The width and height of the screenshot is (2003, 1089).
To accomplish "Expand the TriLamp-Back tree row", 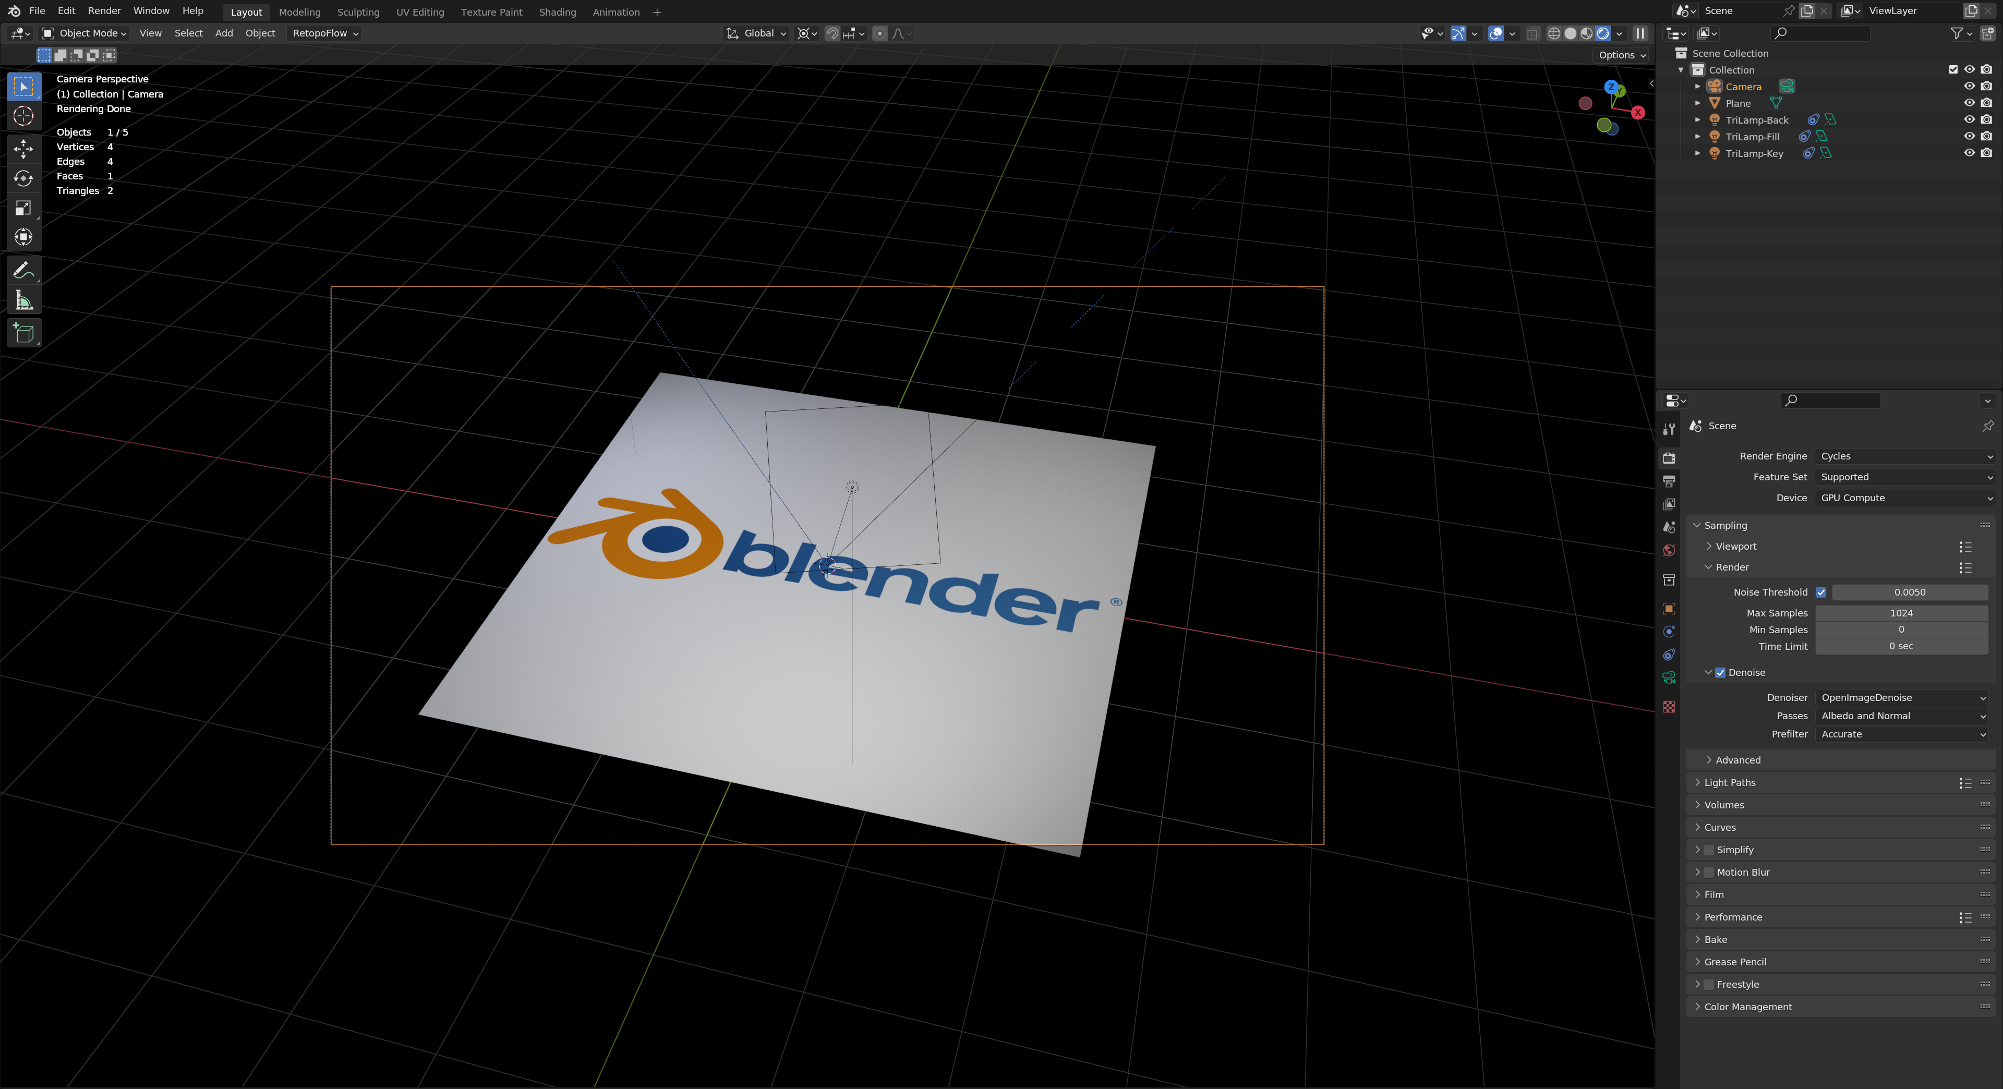I will coord(1697,120).
